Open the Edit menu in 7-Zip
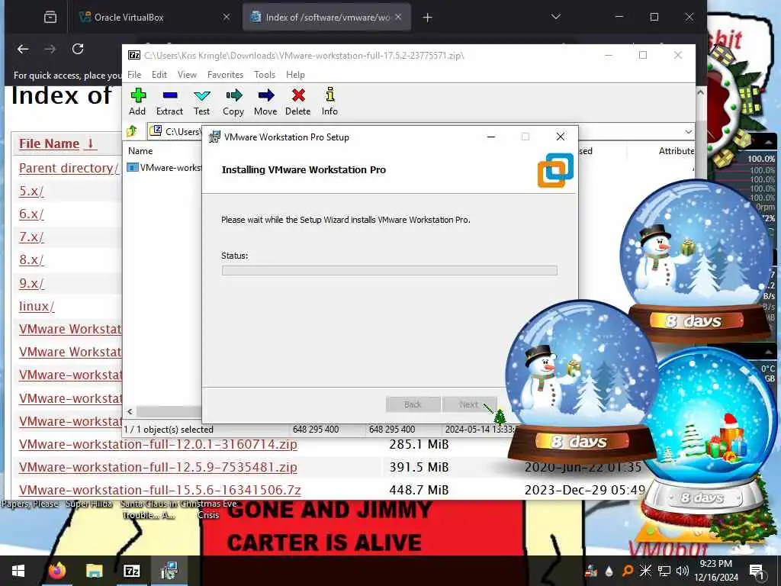781x586 pixels. coord(159,75)
